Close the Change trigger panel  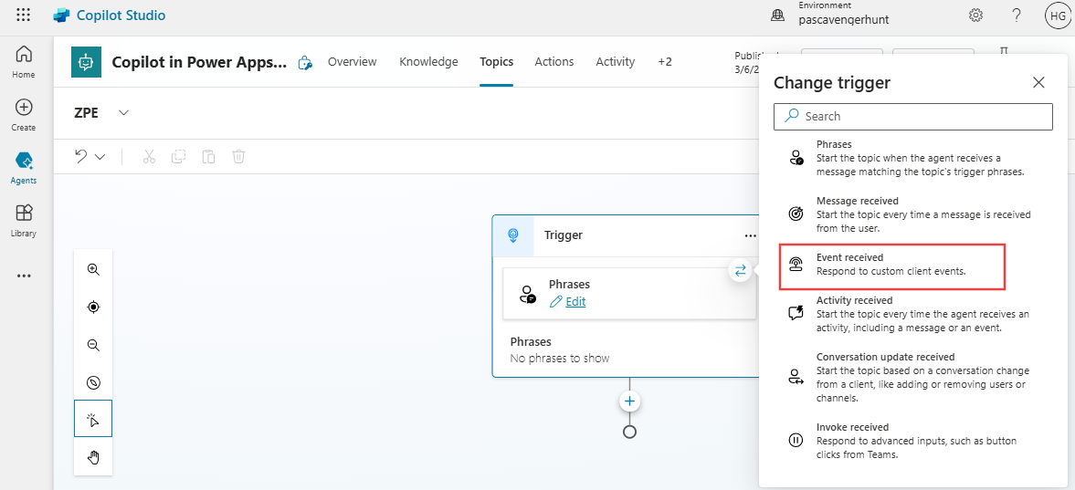coord(1038,83)
